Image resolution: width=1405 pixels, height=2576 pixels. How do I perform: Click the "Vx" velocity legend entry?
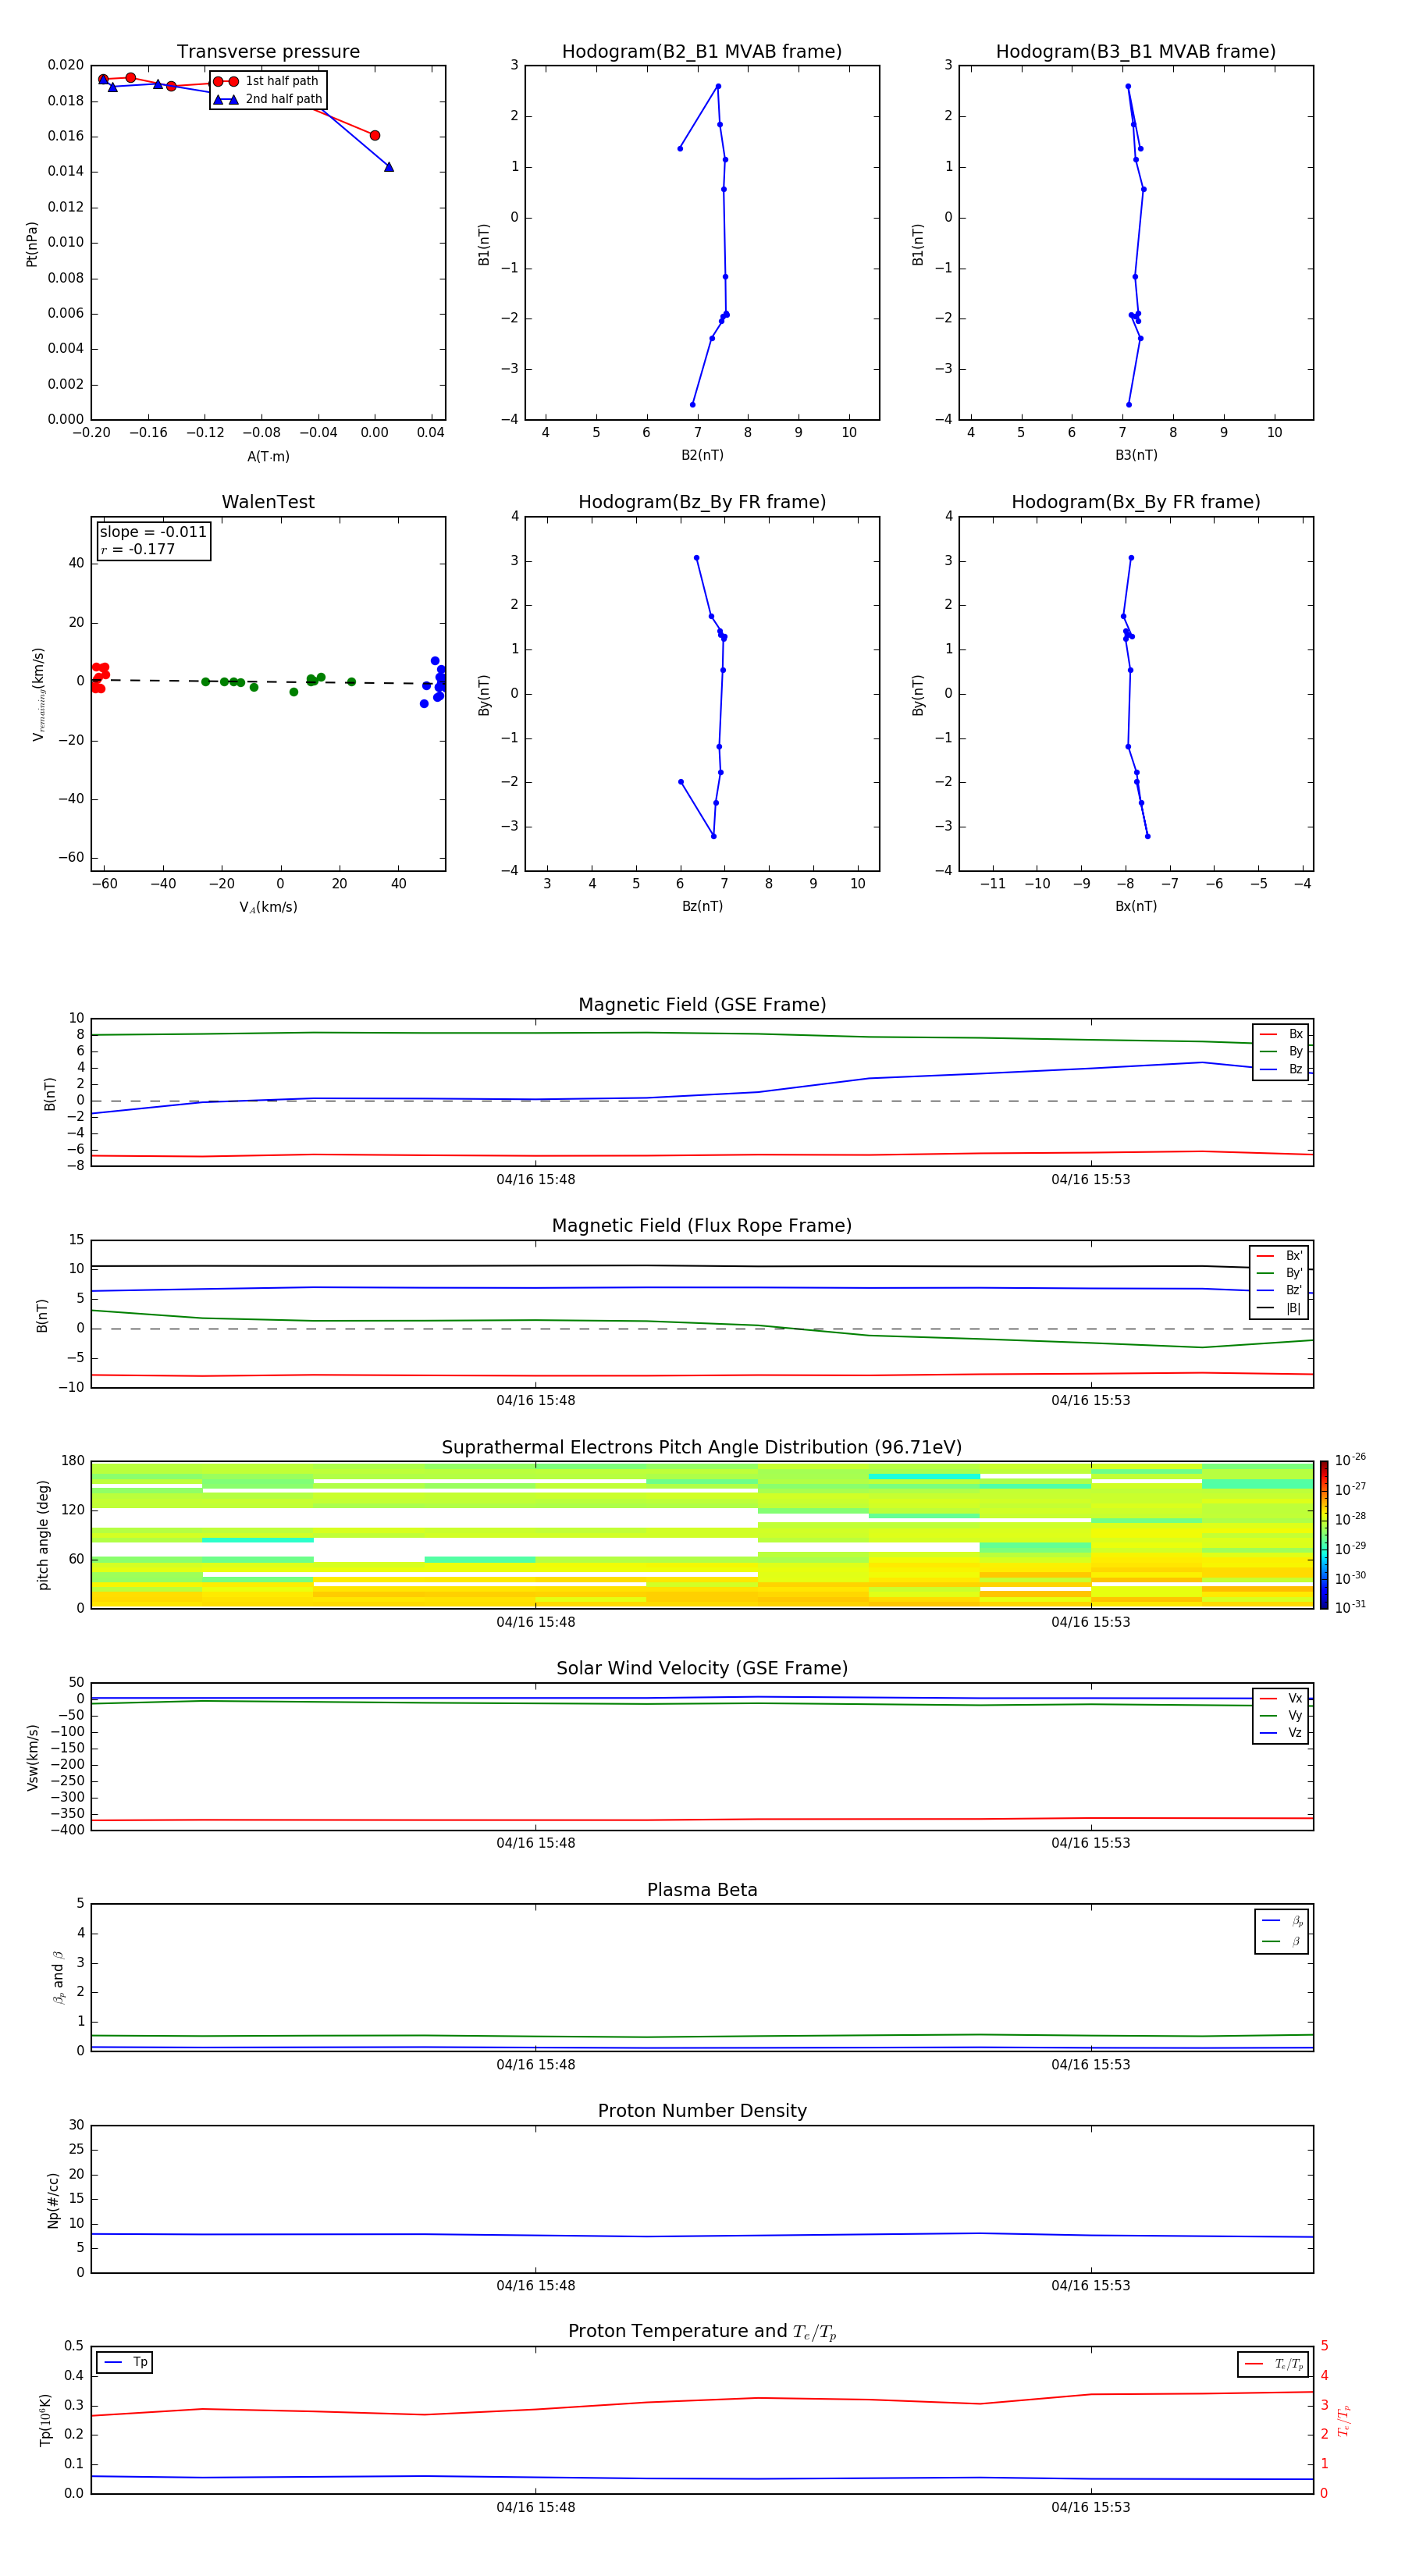(x=1281, y=1698)
